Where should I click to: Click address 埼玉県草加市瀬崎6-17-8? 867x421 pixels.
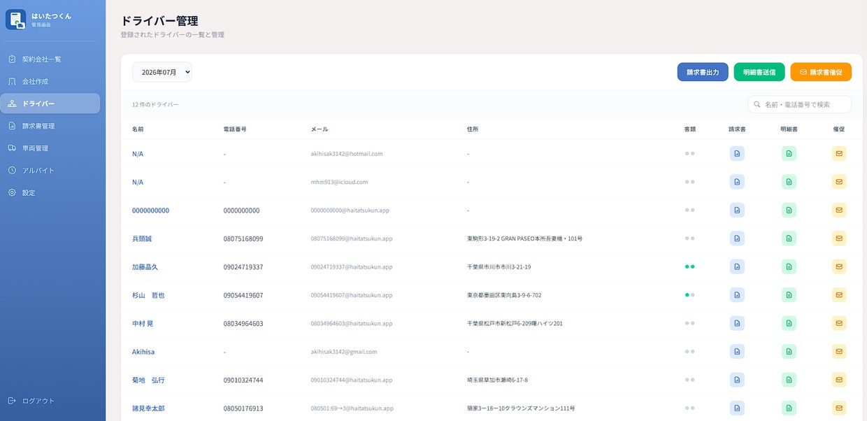(x=497, y=380)
